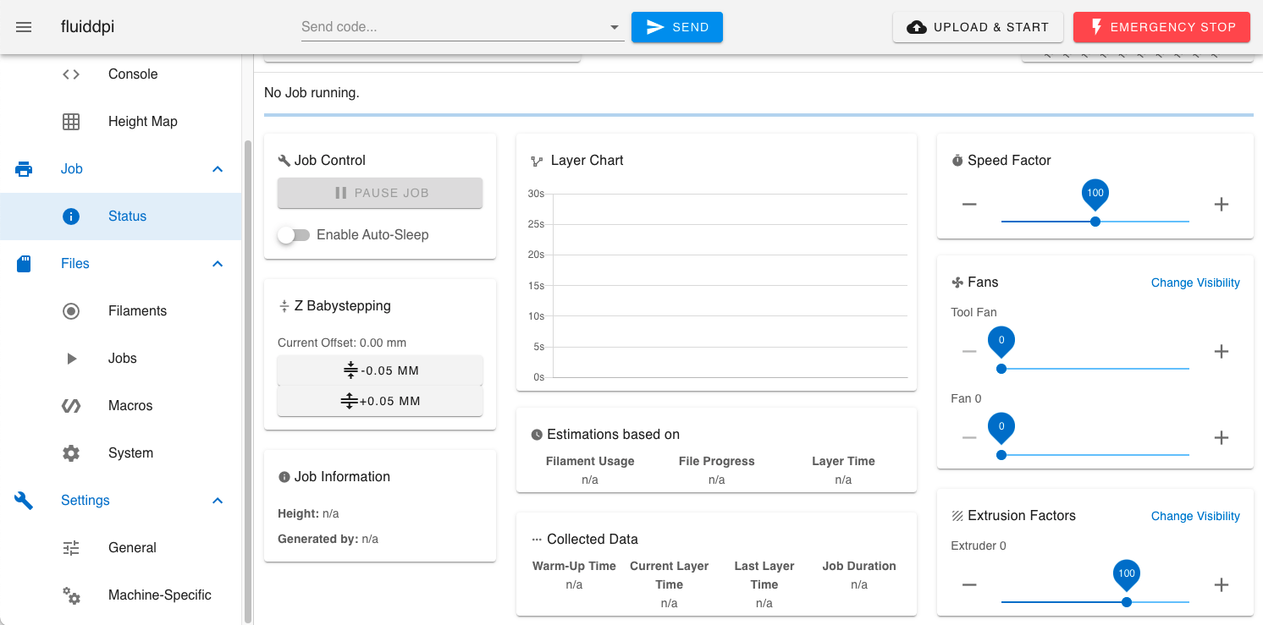
Task: Click the Speed Factor slider handle
Action: (x=1095, y=222)
